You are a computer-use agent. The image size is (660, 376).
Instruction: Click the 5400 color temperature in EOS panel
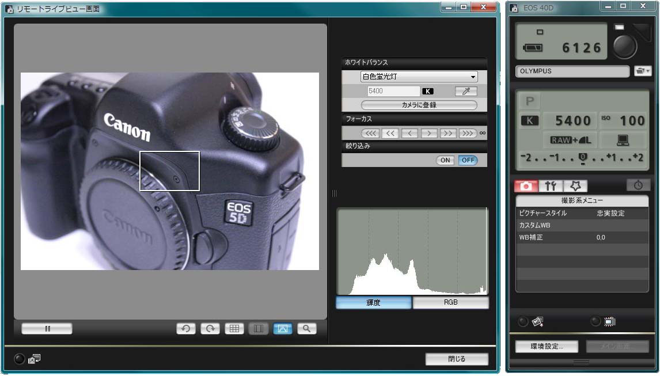coord(573,121)
